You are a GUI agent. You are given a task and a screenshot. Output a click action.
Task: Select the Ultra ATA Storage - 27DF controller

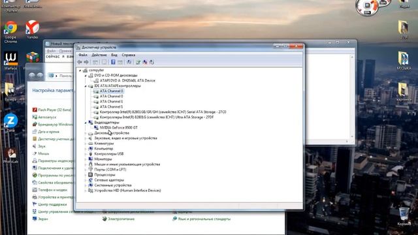tap(157, 117)
